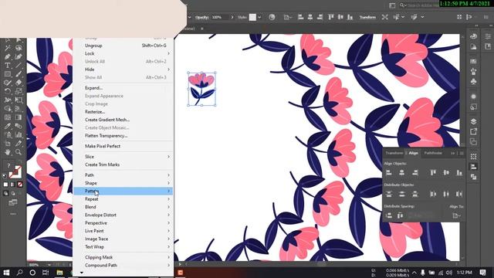The height and width of the screenshot is (278, 494).
Task: Click horizontal align left in Align Objects
Action: (x=389, y=172)
